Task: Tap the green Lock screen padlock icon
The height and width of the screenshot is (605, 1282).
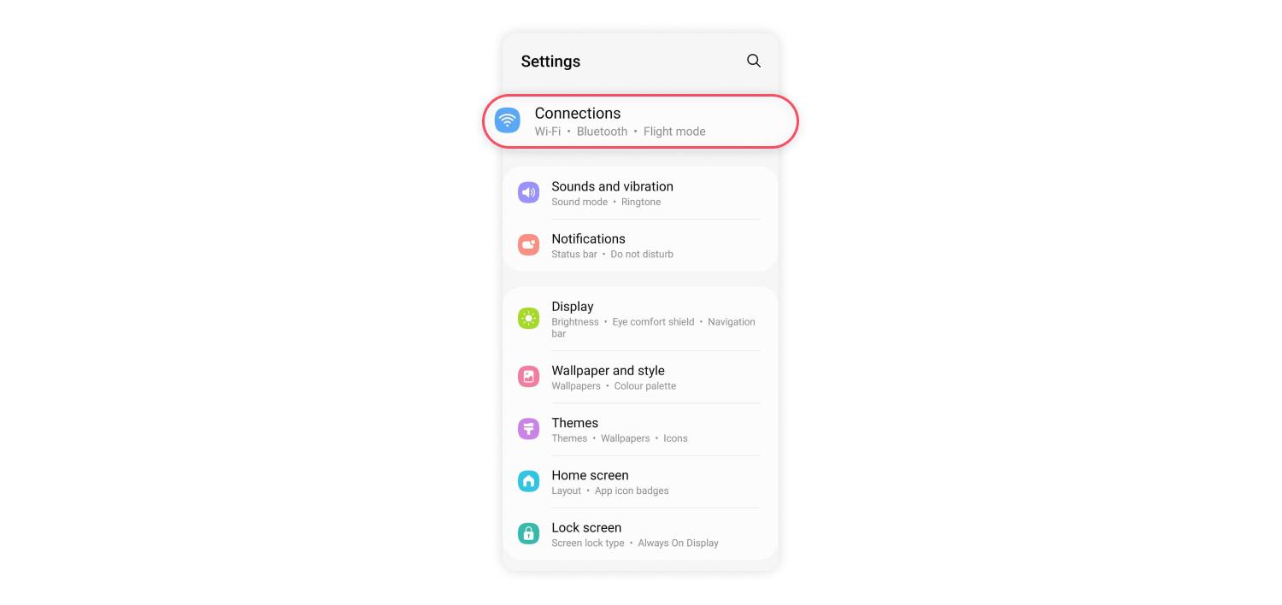Action: (529, 534)
